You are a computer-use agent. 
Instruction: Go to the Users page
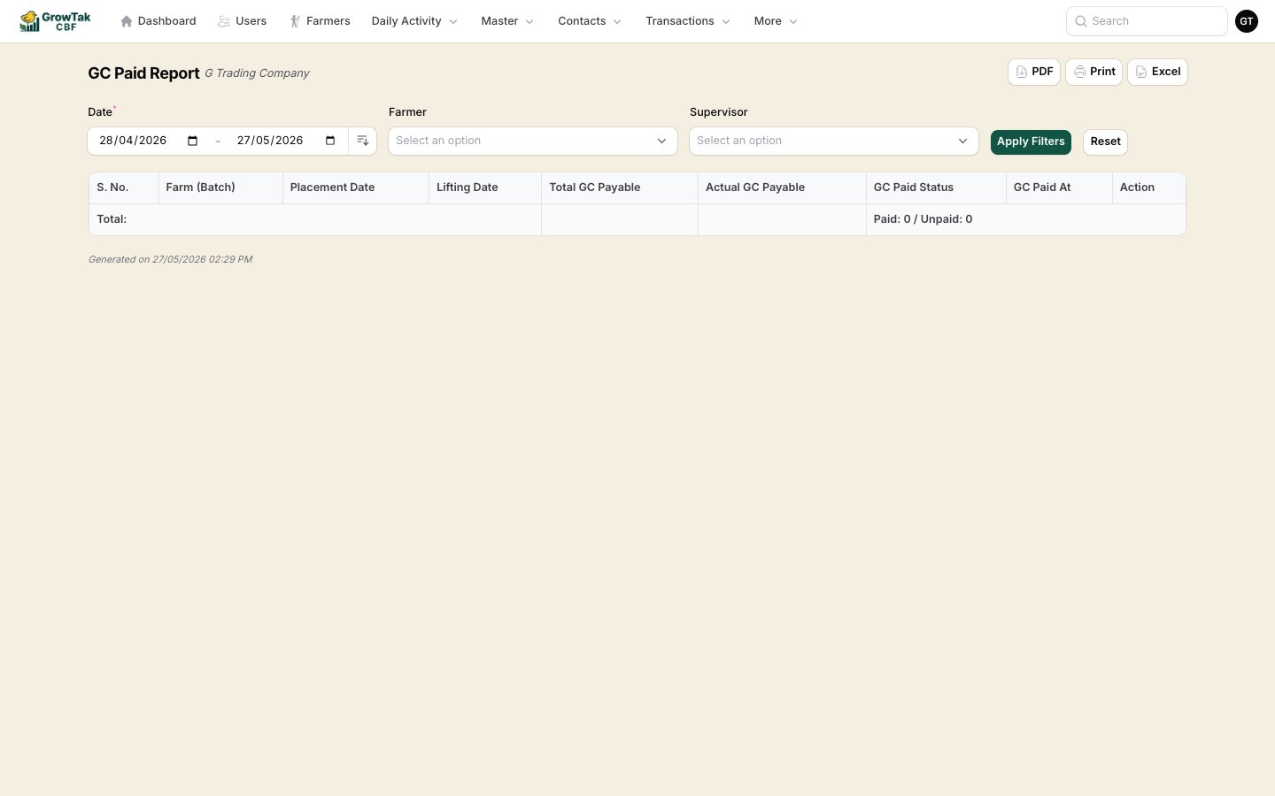[x=243, y=21]
